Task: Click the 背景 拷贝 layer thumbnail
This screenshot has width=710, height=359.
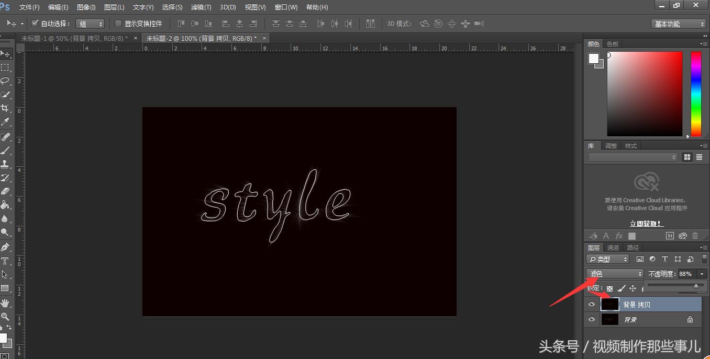Action: (610, 304)
